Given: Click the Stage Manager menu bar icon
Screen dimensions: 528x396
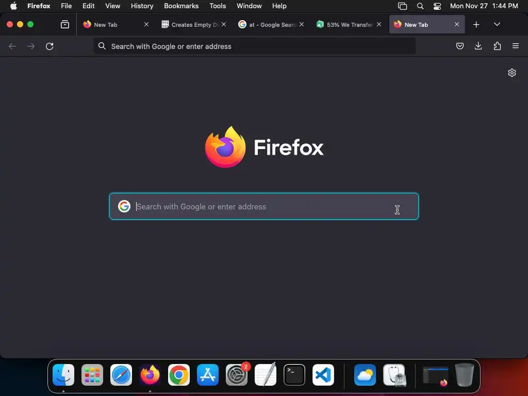Looking at the screenshot, I should pos(402,6).
